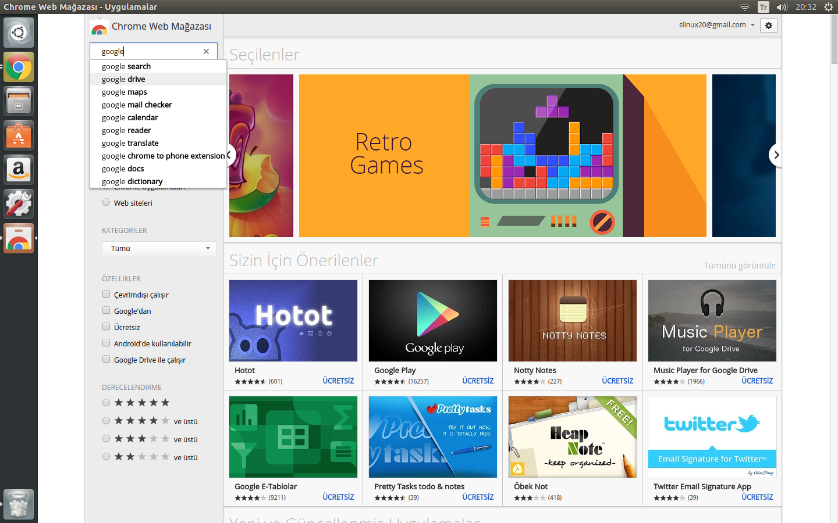Screen dimensions: 838x523
Task: Open Music Player for Google Drive thumbnail
Action: [x=712, y=321]
